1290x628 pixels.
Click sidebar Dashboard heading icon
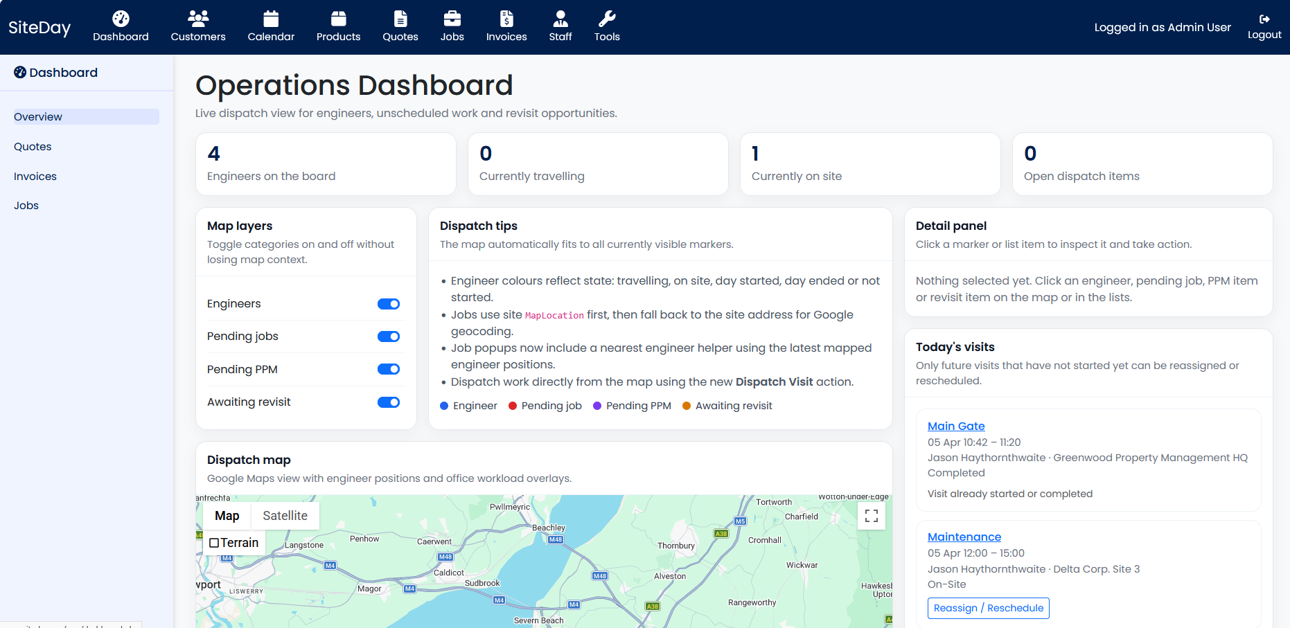(20, 73)
